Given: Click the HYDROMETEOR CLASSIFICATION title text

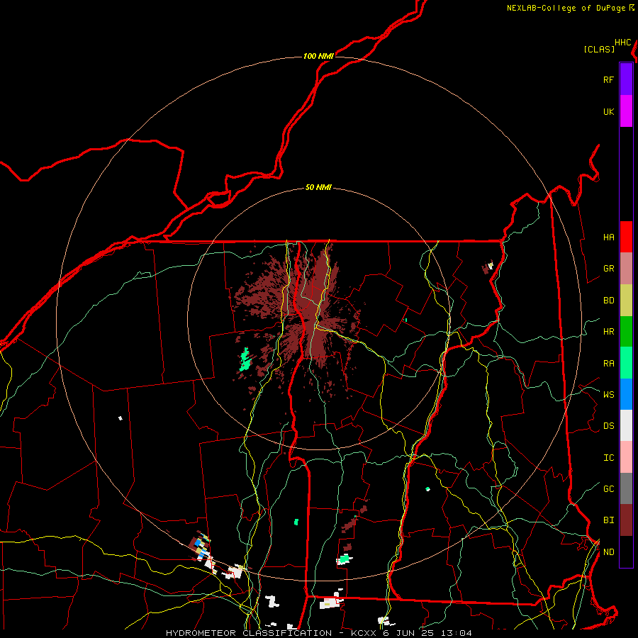Looking at the screenshot, I should pyautogui.click(x=249, y=633).
